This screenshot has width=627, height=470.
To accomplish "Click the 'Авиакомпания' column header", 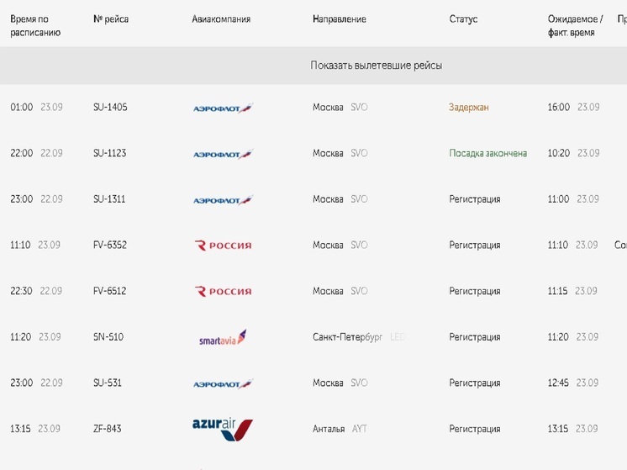I will [221, 18].
